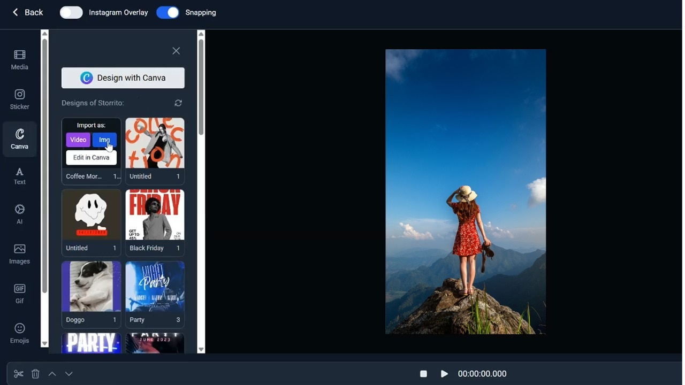Import Coffee design as Video
Image resolution: width=685 pixels, height=385 pixels.
click(78, 140)
